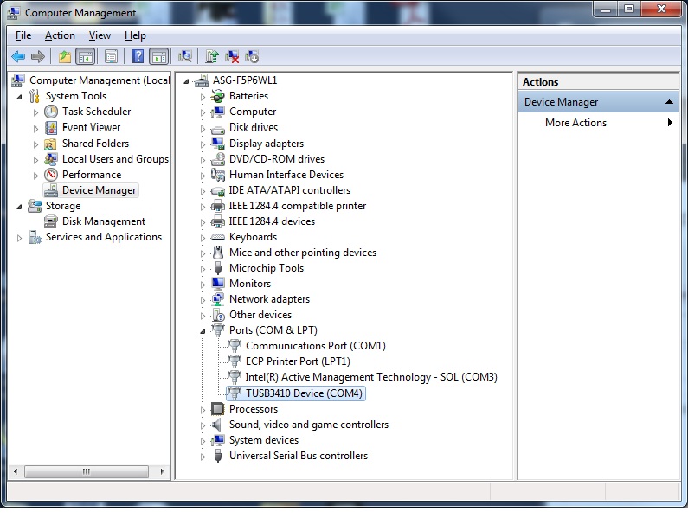Click left arrow of console tree scrollbar

[16, 472]
